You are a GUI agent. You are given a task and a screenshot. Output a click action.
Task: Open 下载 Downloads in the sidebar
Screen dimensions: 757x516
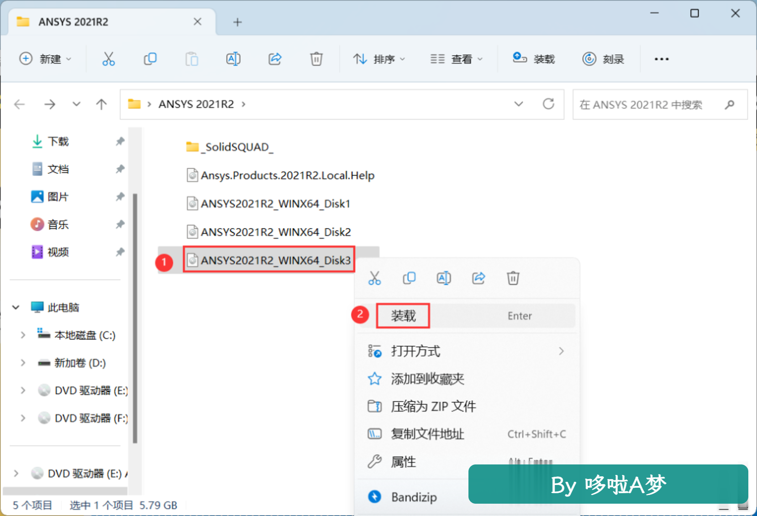pos(58,141)
